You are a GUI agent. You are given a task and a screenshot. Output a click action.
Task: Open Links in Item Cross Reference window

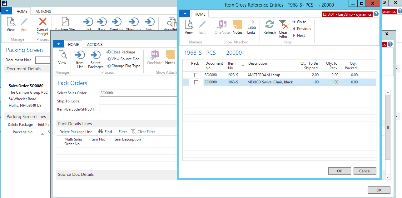point(251,27)
